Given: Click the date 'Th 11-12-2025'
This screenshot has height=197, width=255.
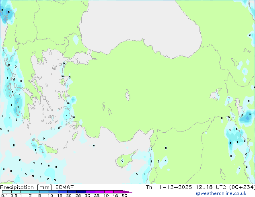Looking at the screenshot, I should [169, 187].
